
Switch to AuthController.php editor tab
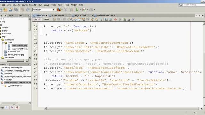click(x=105, y=15)
